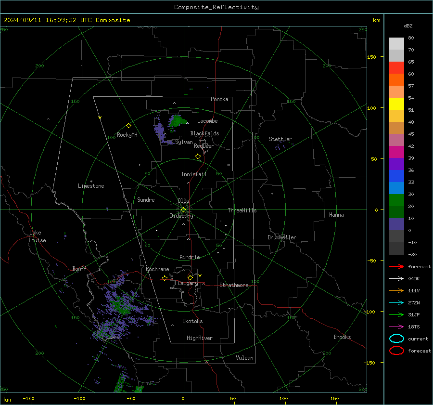Click the red 'forecast' ellipse legend symbol
The image size is (433, 405).
[396, 351]
